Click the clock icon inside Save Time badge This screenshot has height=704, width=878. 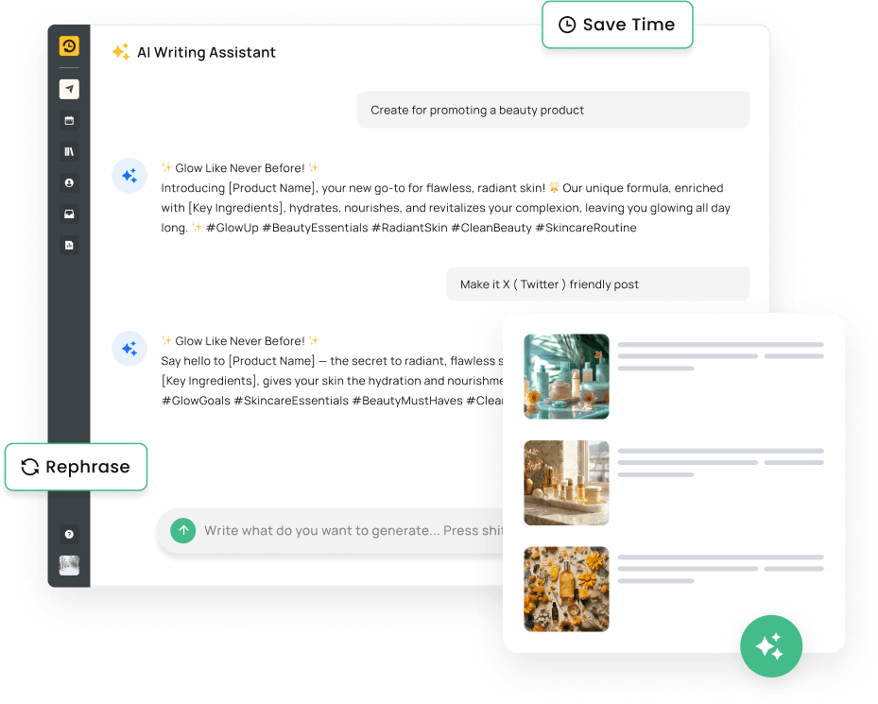[568, 25]
